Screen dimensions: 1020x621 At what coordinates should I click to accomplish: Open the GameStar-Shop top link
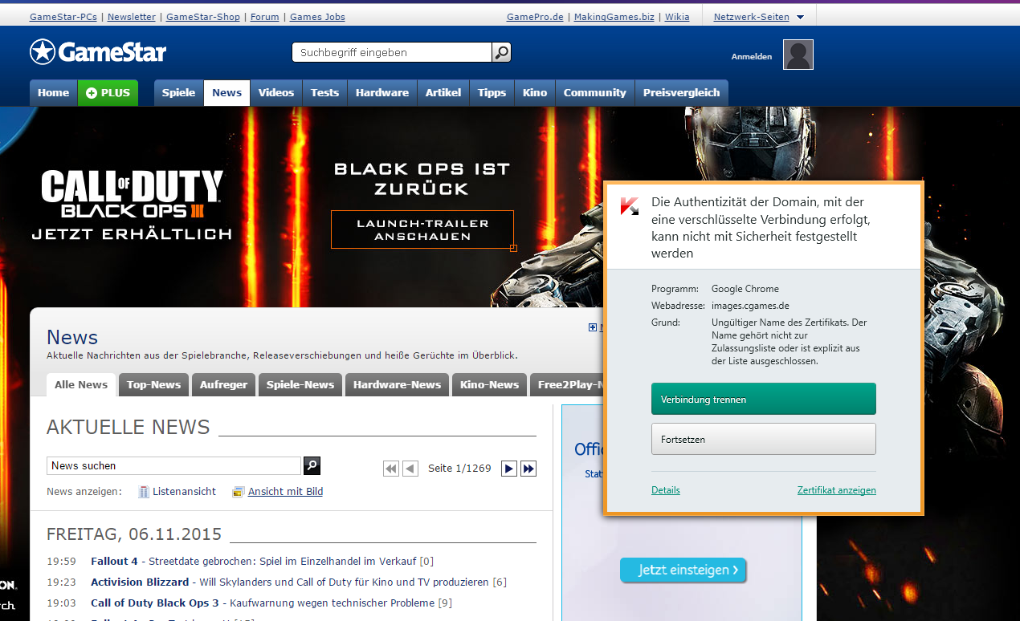[202, 17]
